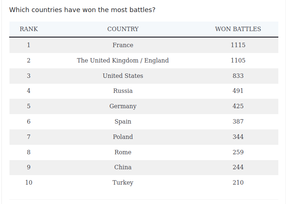Viewport: 286px width, 204px height.
Task: Click rank number 10 in the table
Action: click(28, 183)
